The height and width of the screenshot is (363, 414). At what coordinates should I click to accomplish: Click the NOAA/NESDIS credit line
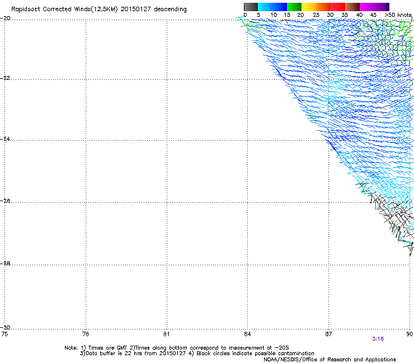[330, 360]
